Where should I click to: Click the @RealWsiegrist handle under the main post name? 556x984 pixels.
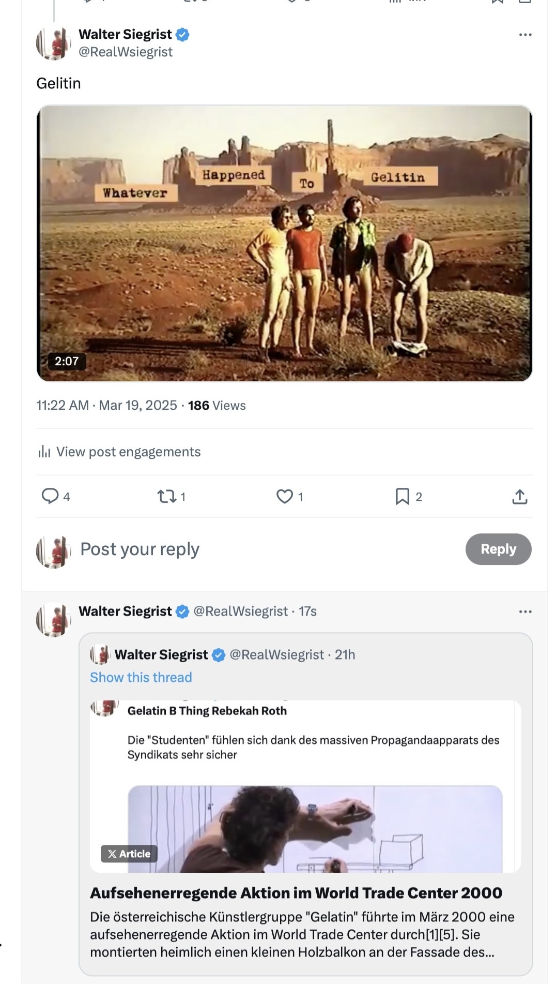coord(126,52)
